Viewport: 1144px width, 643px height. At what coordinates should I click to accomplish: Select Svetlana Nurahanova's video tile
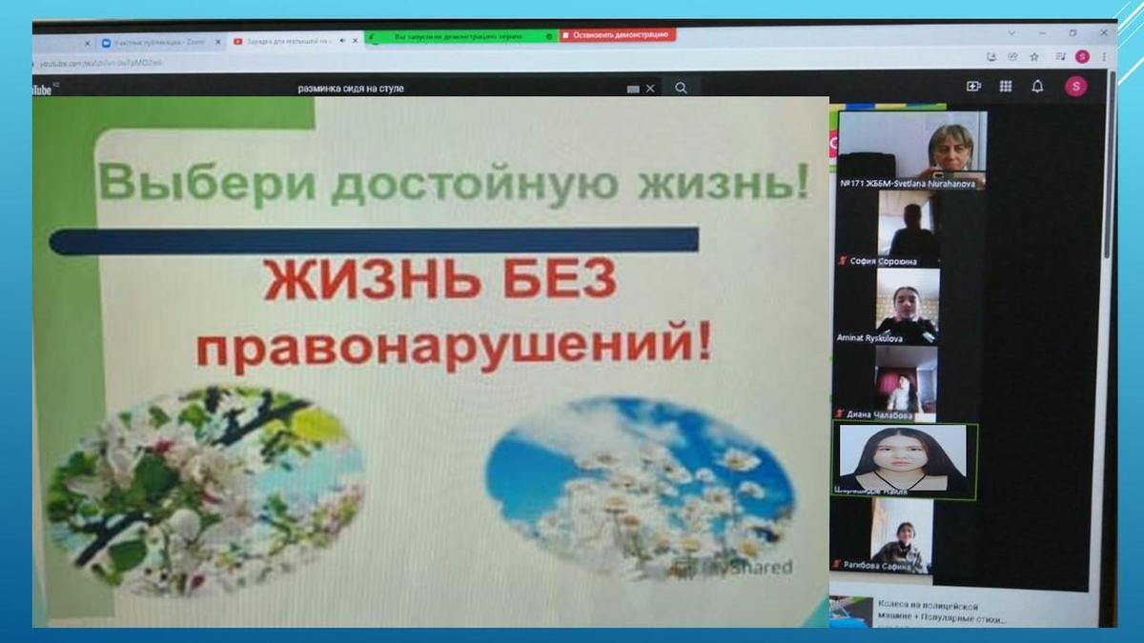pos(911,150)
